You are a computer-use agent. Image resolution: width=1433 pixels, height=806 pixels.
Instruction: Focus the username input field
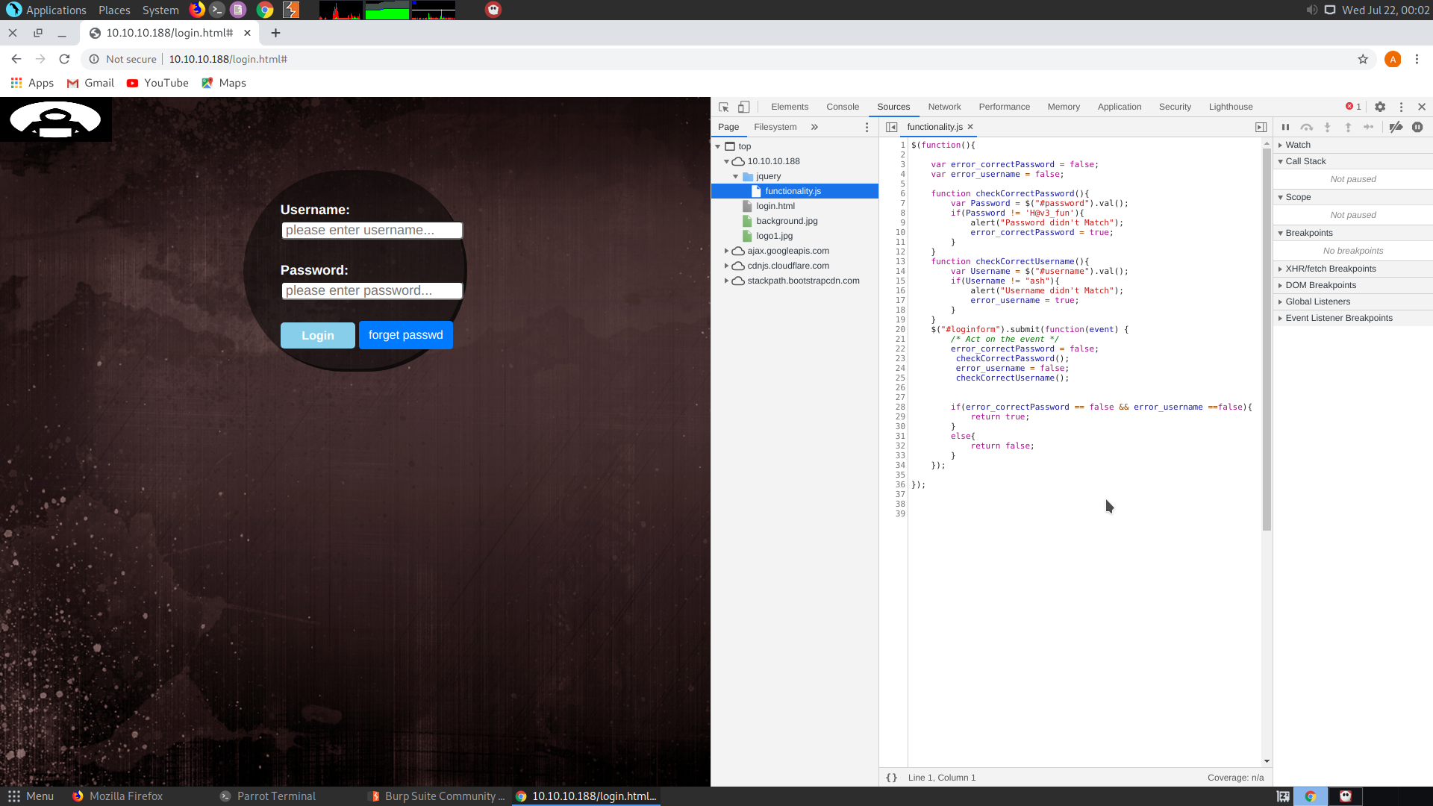(x=372, y=231)
